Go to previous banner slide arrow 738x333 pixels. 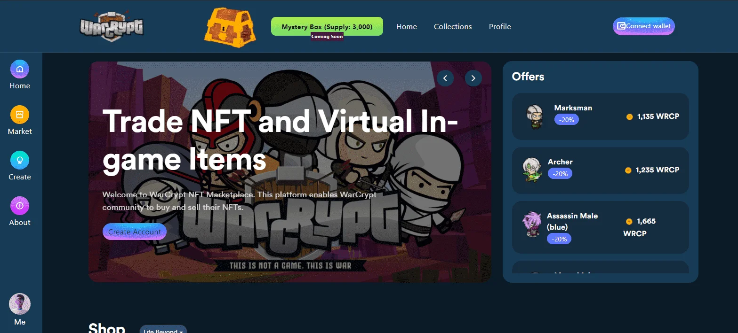click(445, 78)
